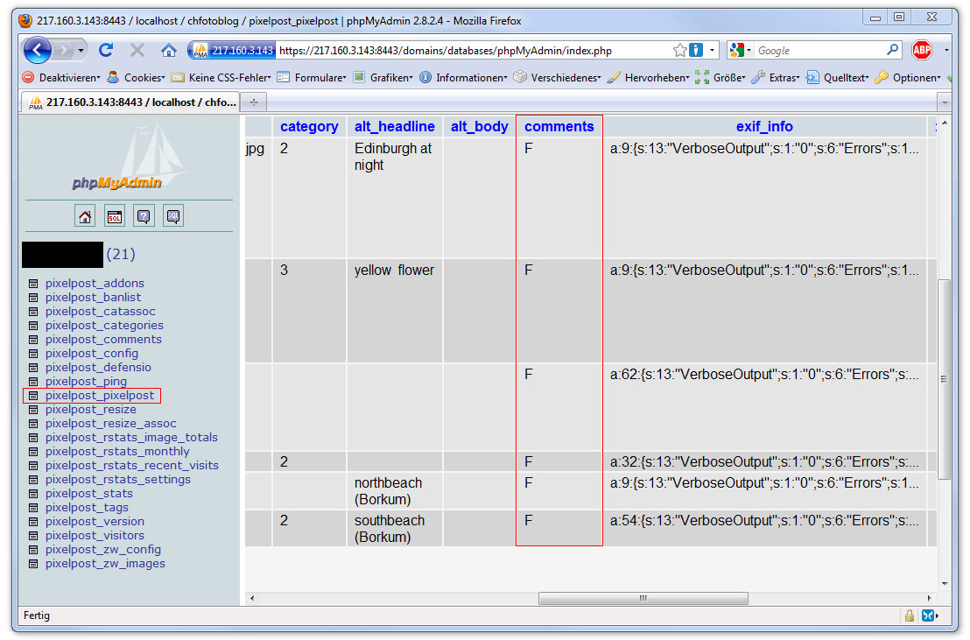Image resolution: width=970 pixels, height=640 pixels.
Task: Click the lock icon in the status bar
Action: (x=910, y=615)
